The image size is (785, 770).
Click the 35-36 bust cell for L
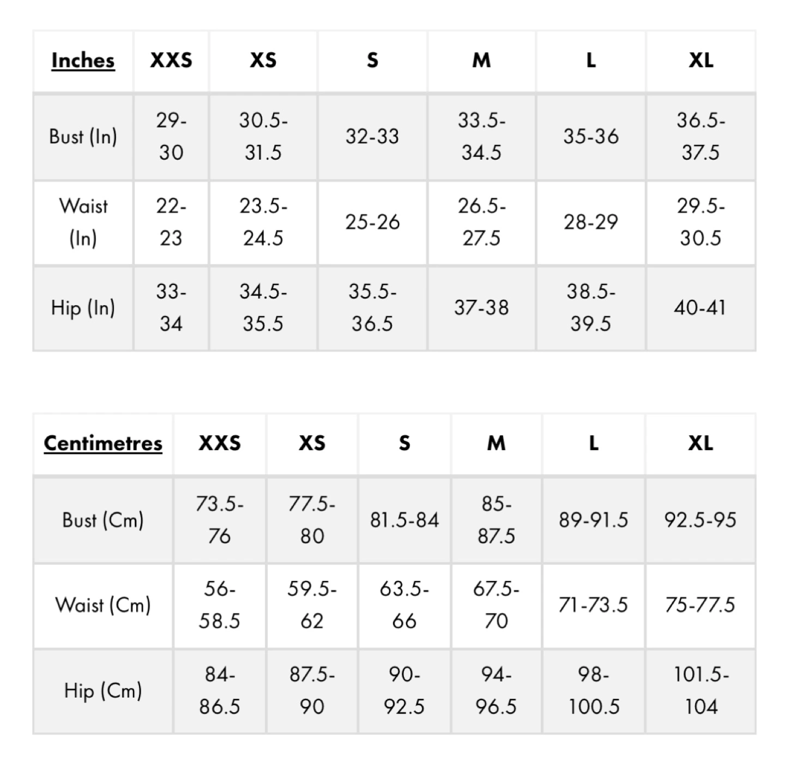591,136
